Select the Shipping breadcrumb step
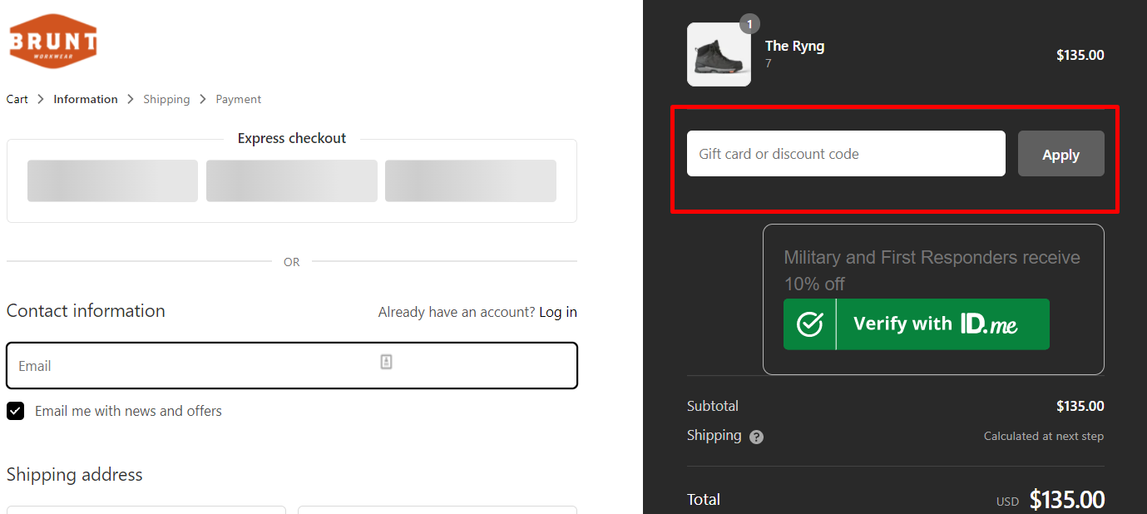 click(166, 99)
